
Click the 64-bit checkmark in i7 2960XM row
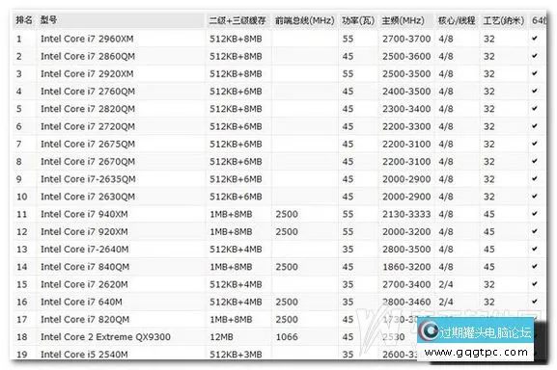click(x=535, y=38)
